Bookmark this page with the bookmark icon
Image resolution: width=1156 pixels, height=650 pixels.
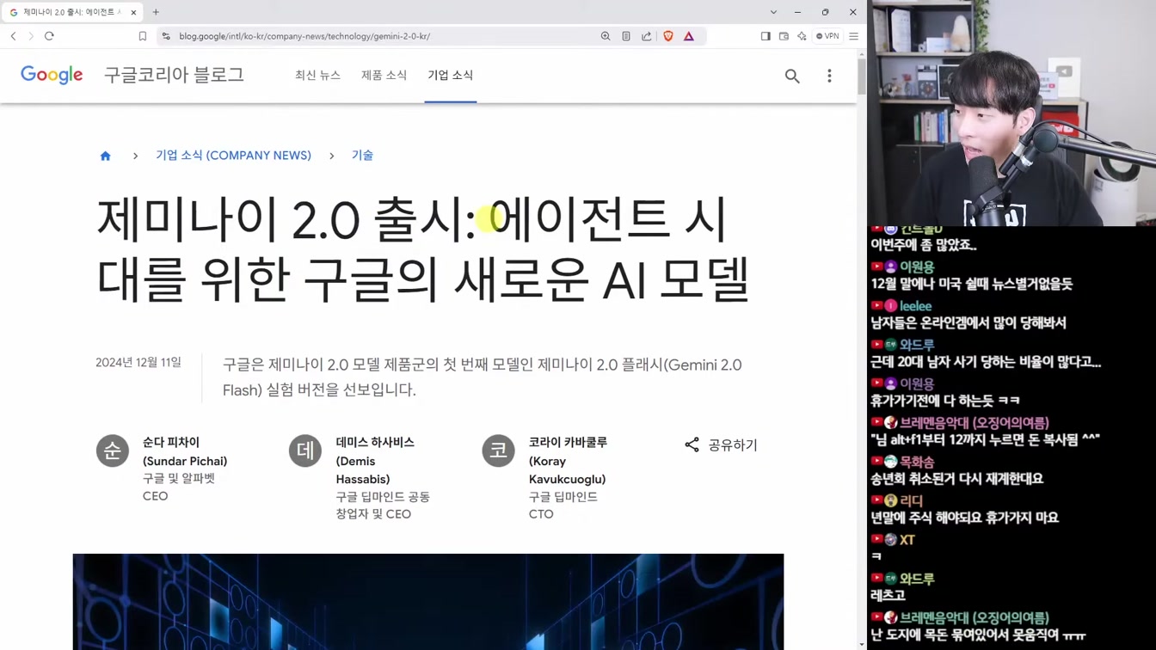point(143,36)
